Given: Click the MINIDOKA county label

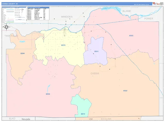Looking at the screenshot, I should point(67,17).
